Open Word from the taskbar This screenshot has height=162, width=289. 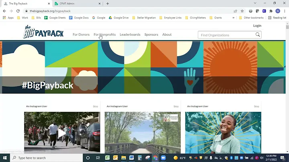(x=132, y=158)
